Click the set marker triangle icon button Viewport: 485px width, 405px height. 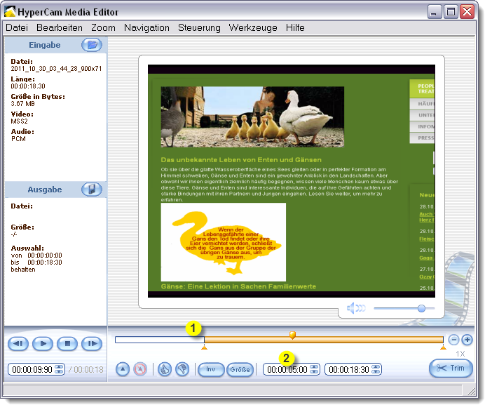[123, 369]
